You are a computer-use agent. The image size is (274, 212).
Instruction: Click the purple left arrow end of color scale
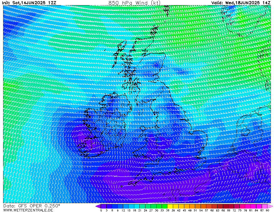point(98,206)
